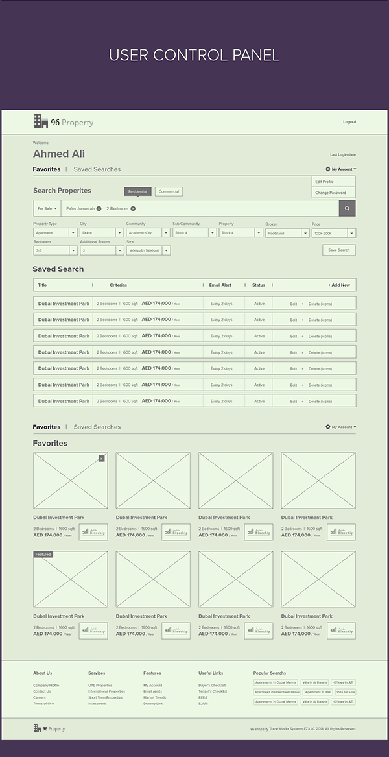
Task: Remove the 2 Bedroom search tag
Action: coord(133,208)
